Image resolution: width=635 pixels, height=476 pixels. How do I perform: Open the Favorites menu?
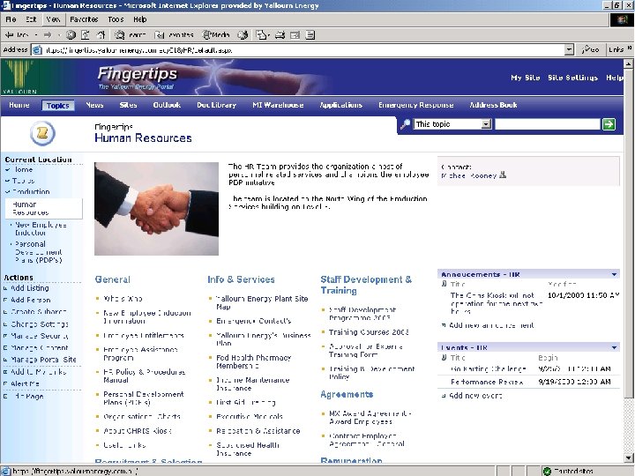(x=84, y=19)
